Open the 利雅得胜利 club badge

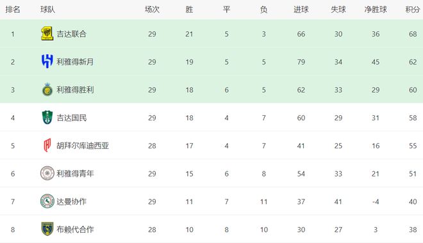click(47, 90)
